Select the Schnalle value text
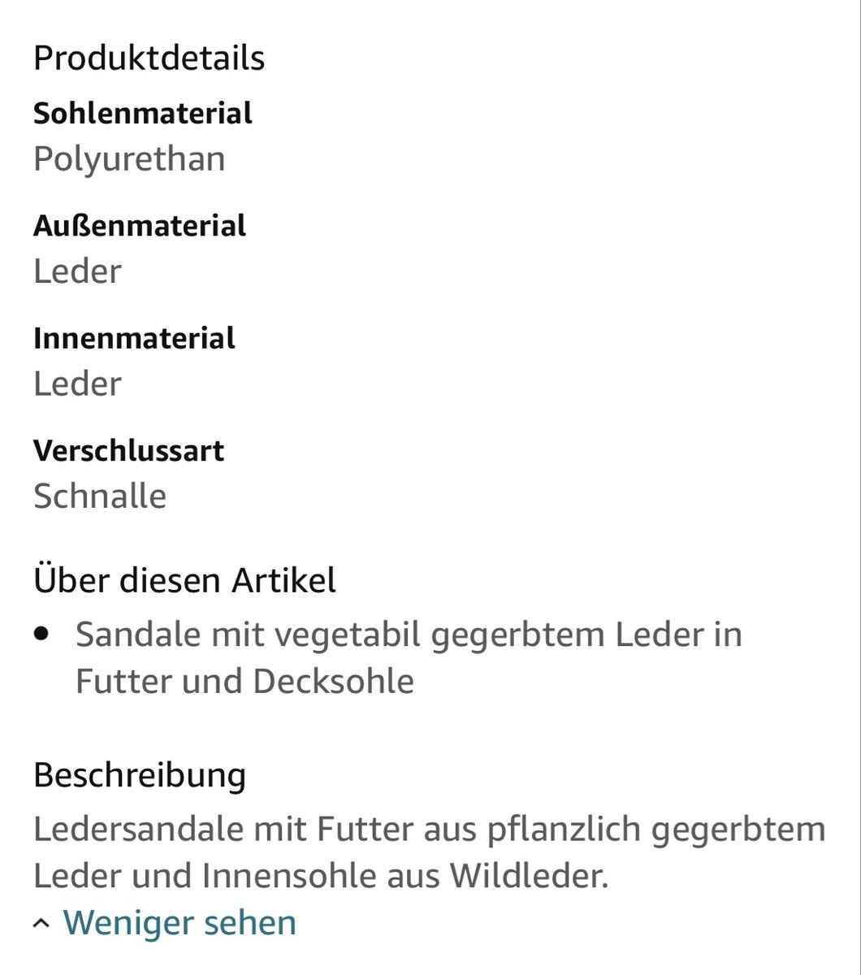This screenshot has height=975, width=861. 100,496
